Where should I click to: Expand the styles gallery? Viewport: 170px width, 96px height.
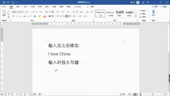click(135, 16)
